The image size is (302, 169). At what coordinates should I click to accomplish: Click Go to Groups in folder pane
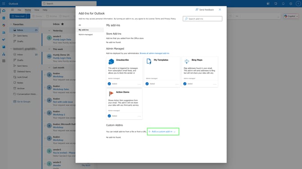point(22,102)
